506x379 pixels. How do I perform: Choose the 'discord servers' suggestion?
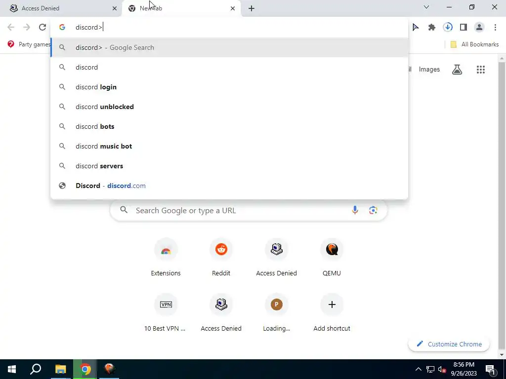point(229,166)
